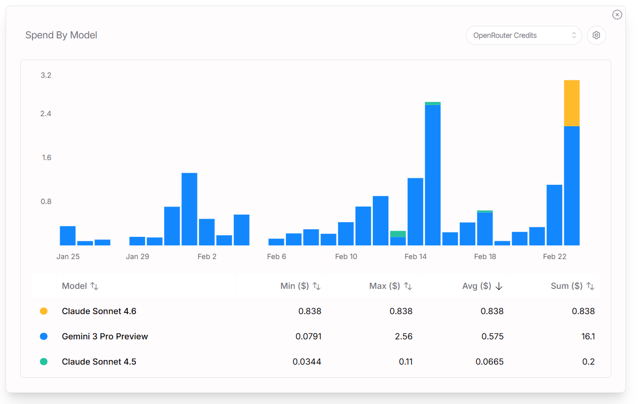Viewport: 638px width, 404px height.
Task: Click the blue Gemini 3 Pro Preview dot
Action: pyautogui.click(x=43, y=336)
